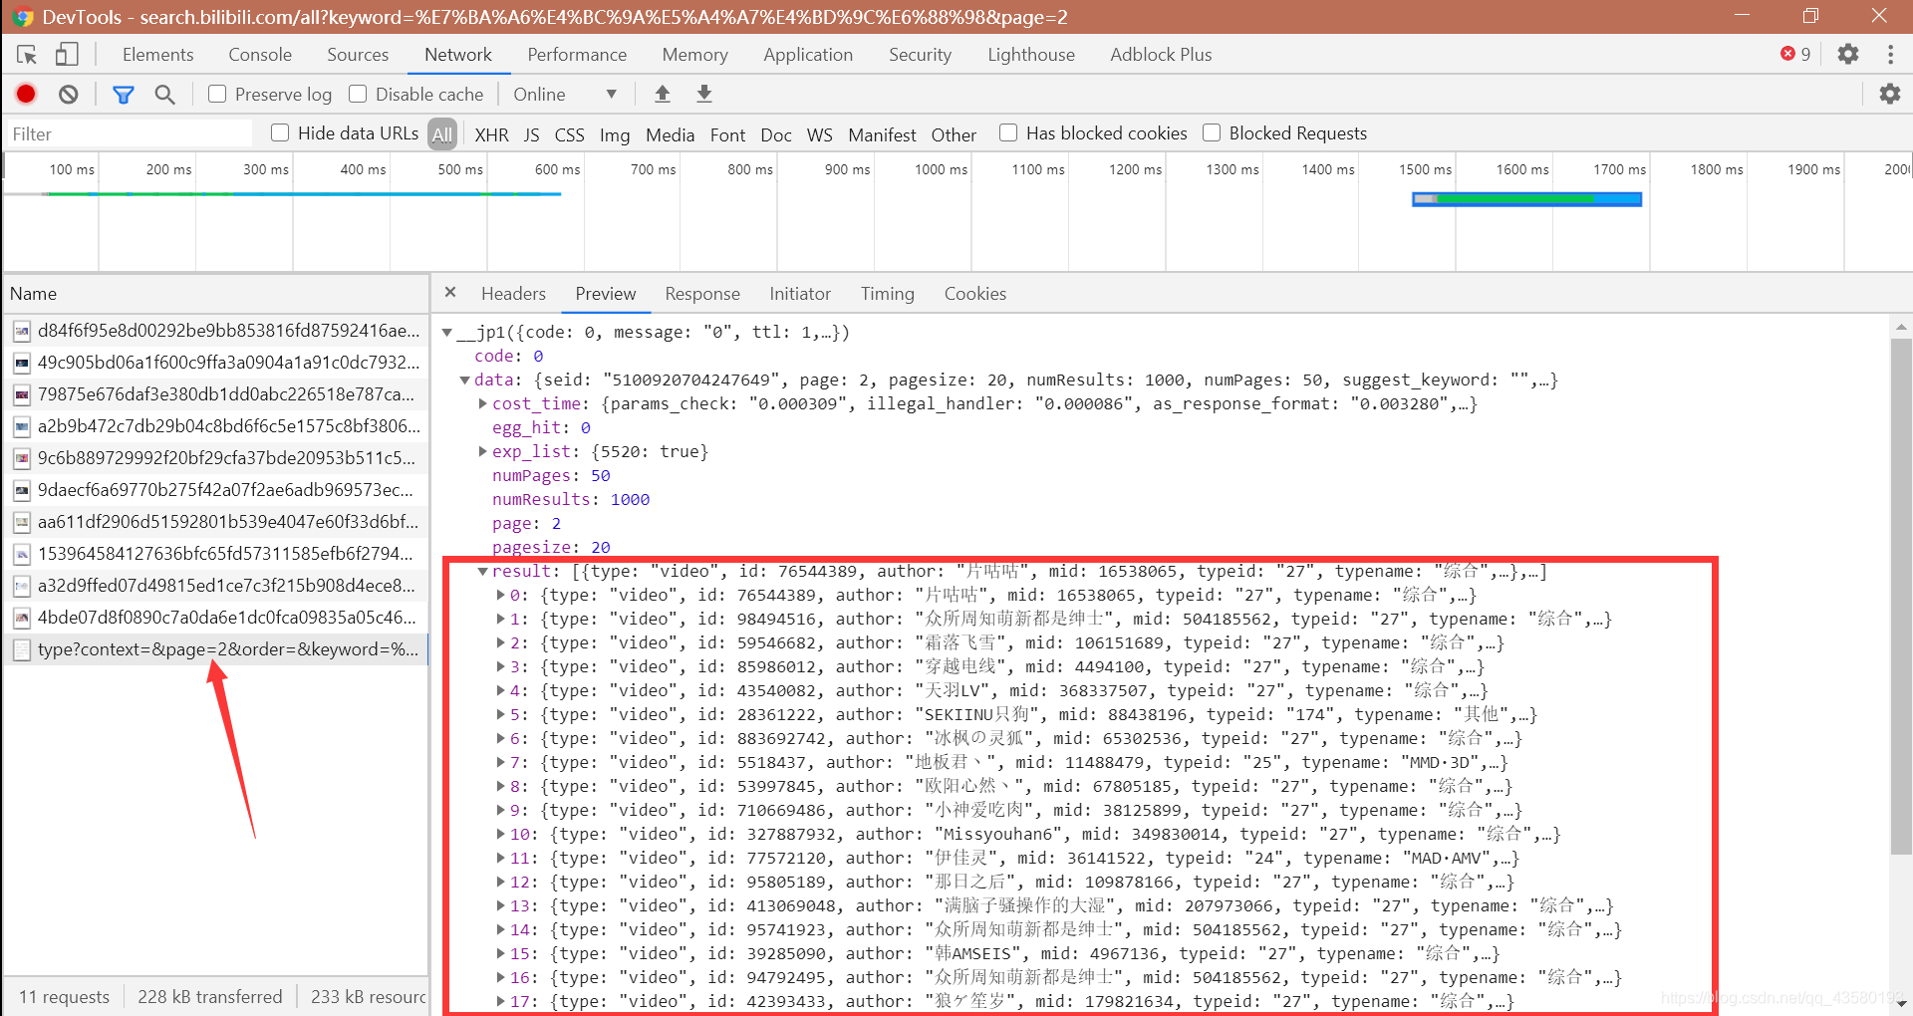Viewport: 1913px width, 1016px height.
Task: Expand the cost_time object
Action: point(482,404)
